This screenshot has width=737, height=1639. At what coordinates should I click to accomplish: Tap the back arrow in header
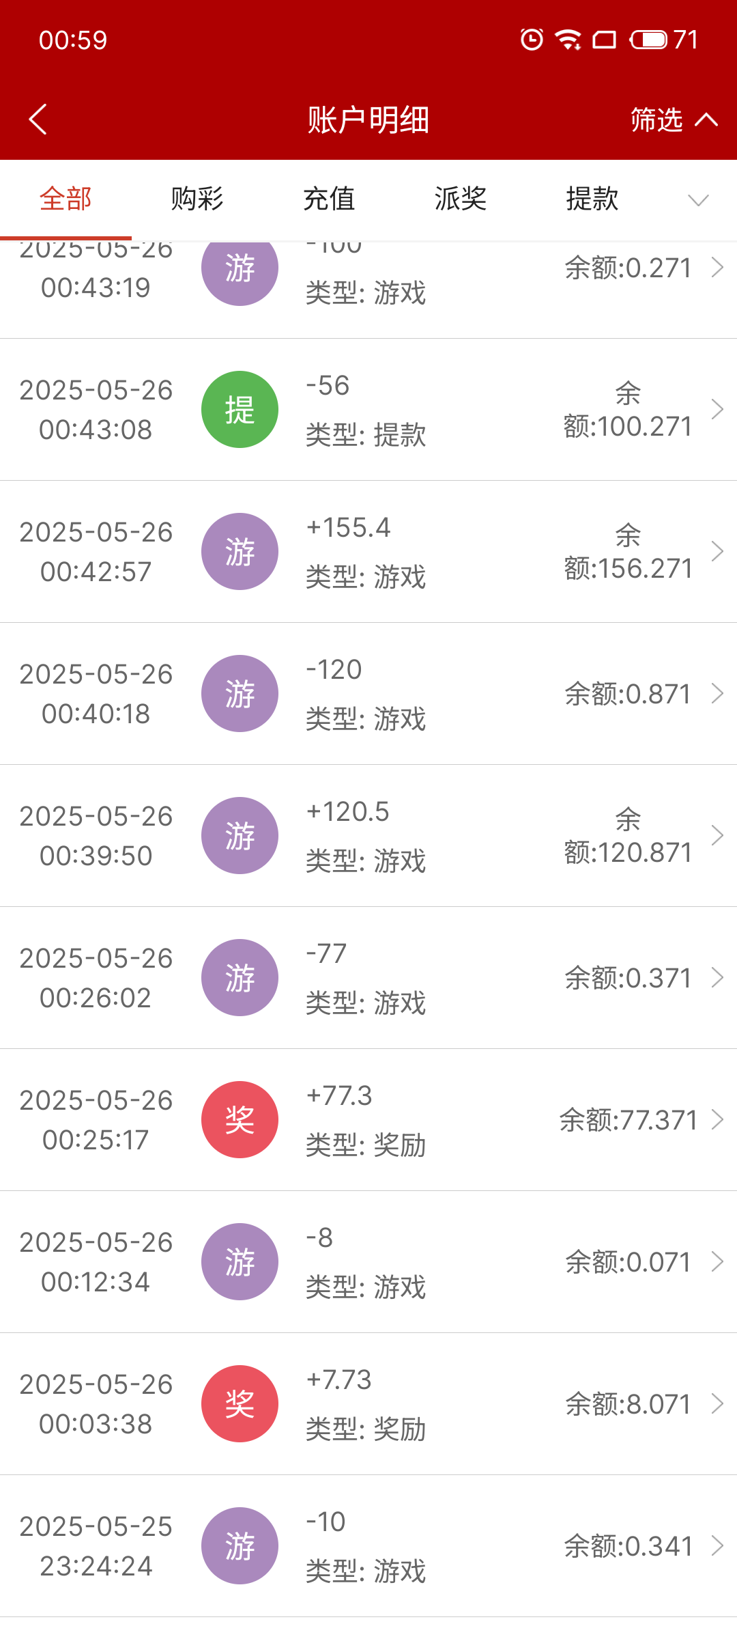pos(38,120)
